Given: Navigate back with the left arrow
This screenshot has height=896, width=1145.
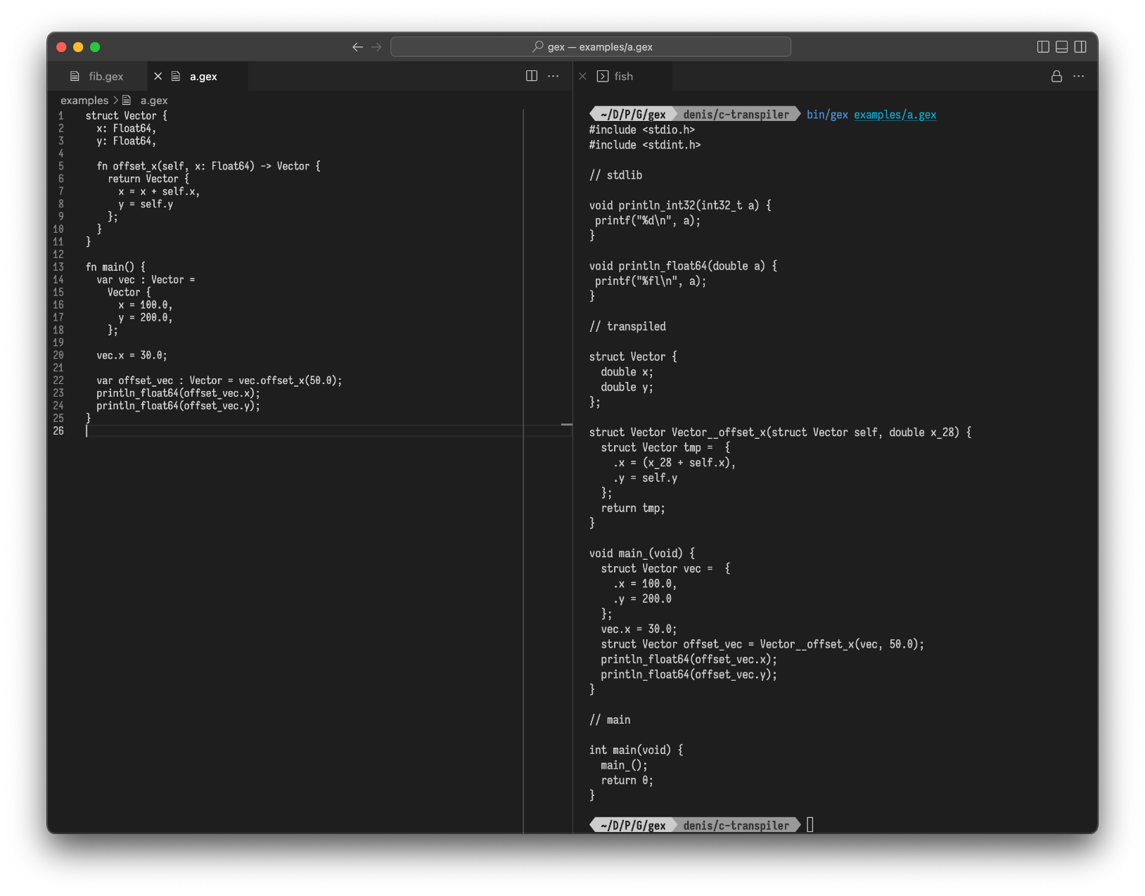Looking at the screenshot, I should tap(357, 47).
